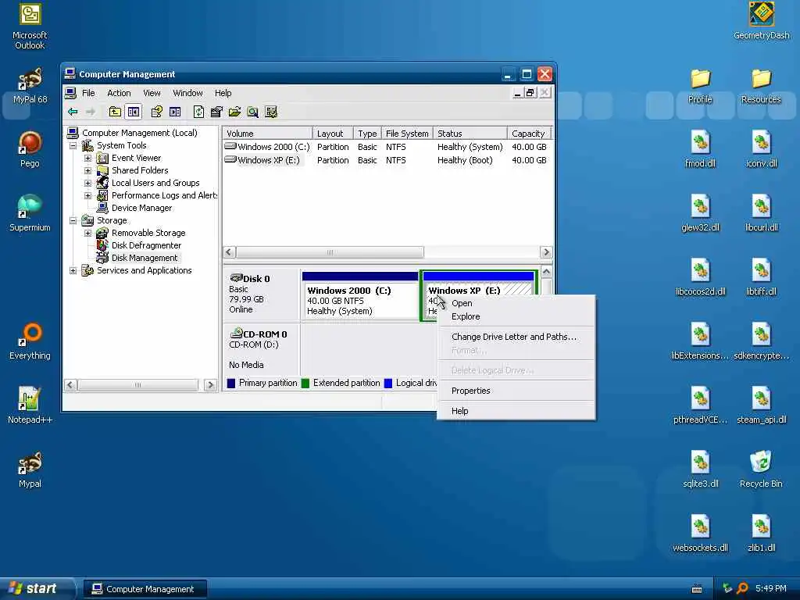Select Windows 2000 (C:) partition block
800x600 pixels.
(x=360, y=295)
